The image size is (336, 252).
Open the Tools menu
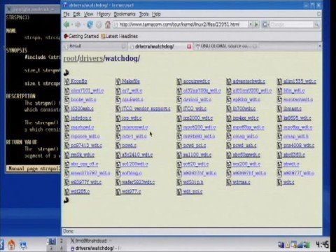click(x=143, y=14)
